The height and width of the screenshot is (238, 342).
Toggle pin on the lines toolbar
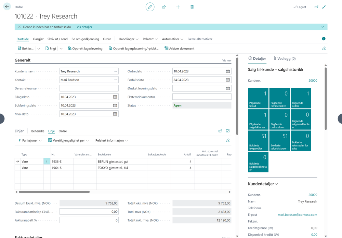click(x=228, y=140)
